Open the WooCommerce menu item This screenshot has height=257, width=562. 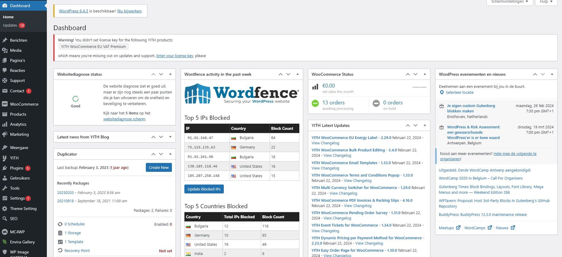23,104
